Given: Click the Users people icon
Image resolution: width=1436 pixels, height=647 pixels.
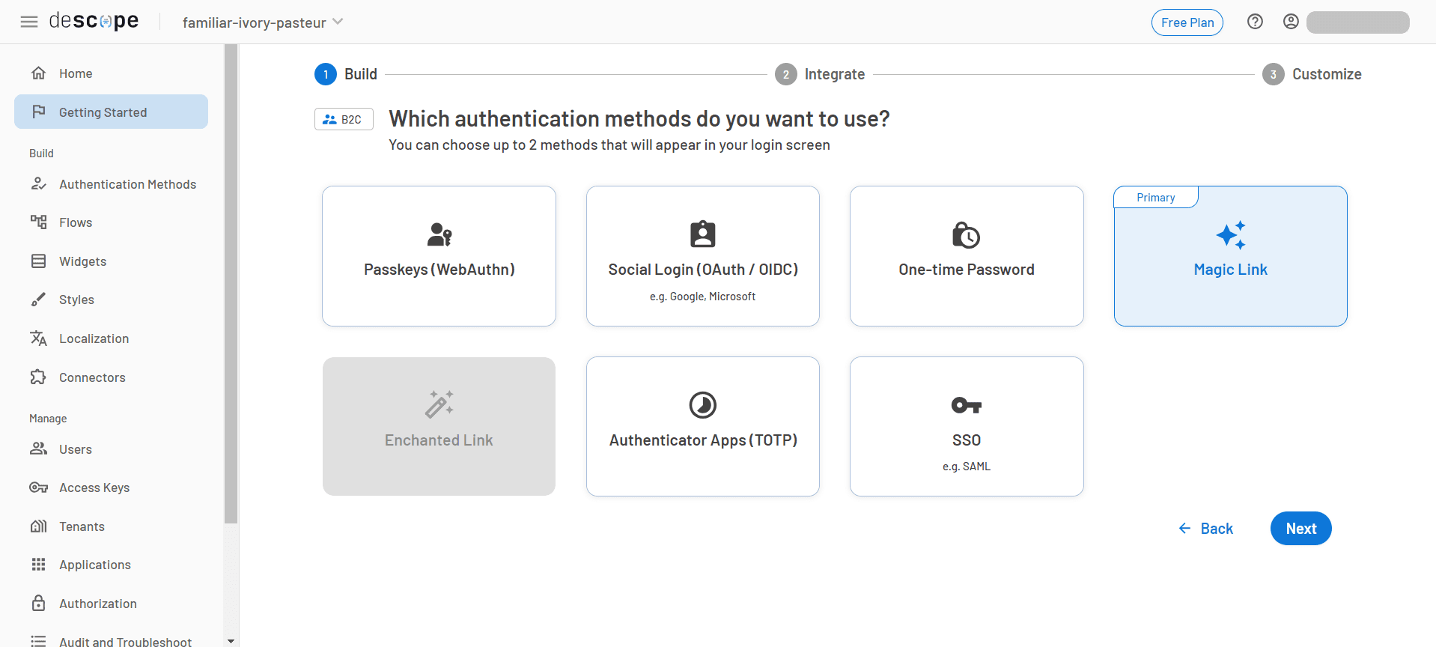Looking at the screenshot, I should tap(39, 449).
